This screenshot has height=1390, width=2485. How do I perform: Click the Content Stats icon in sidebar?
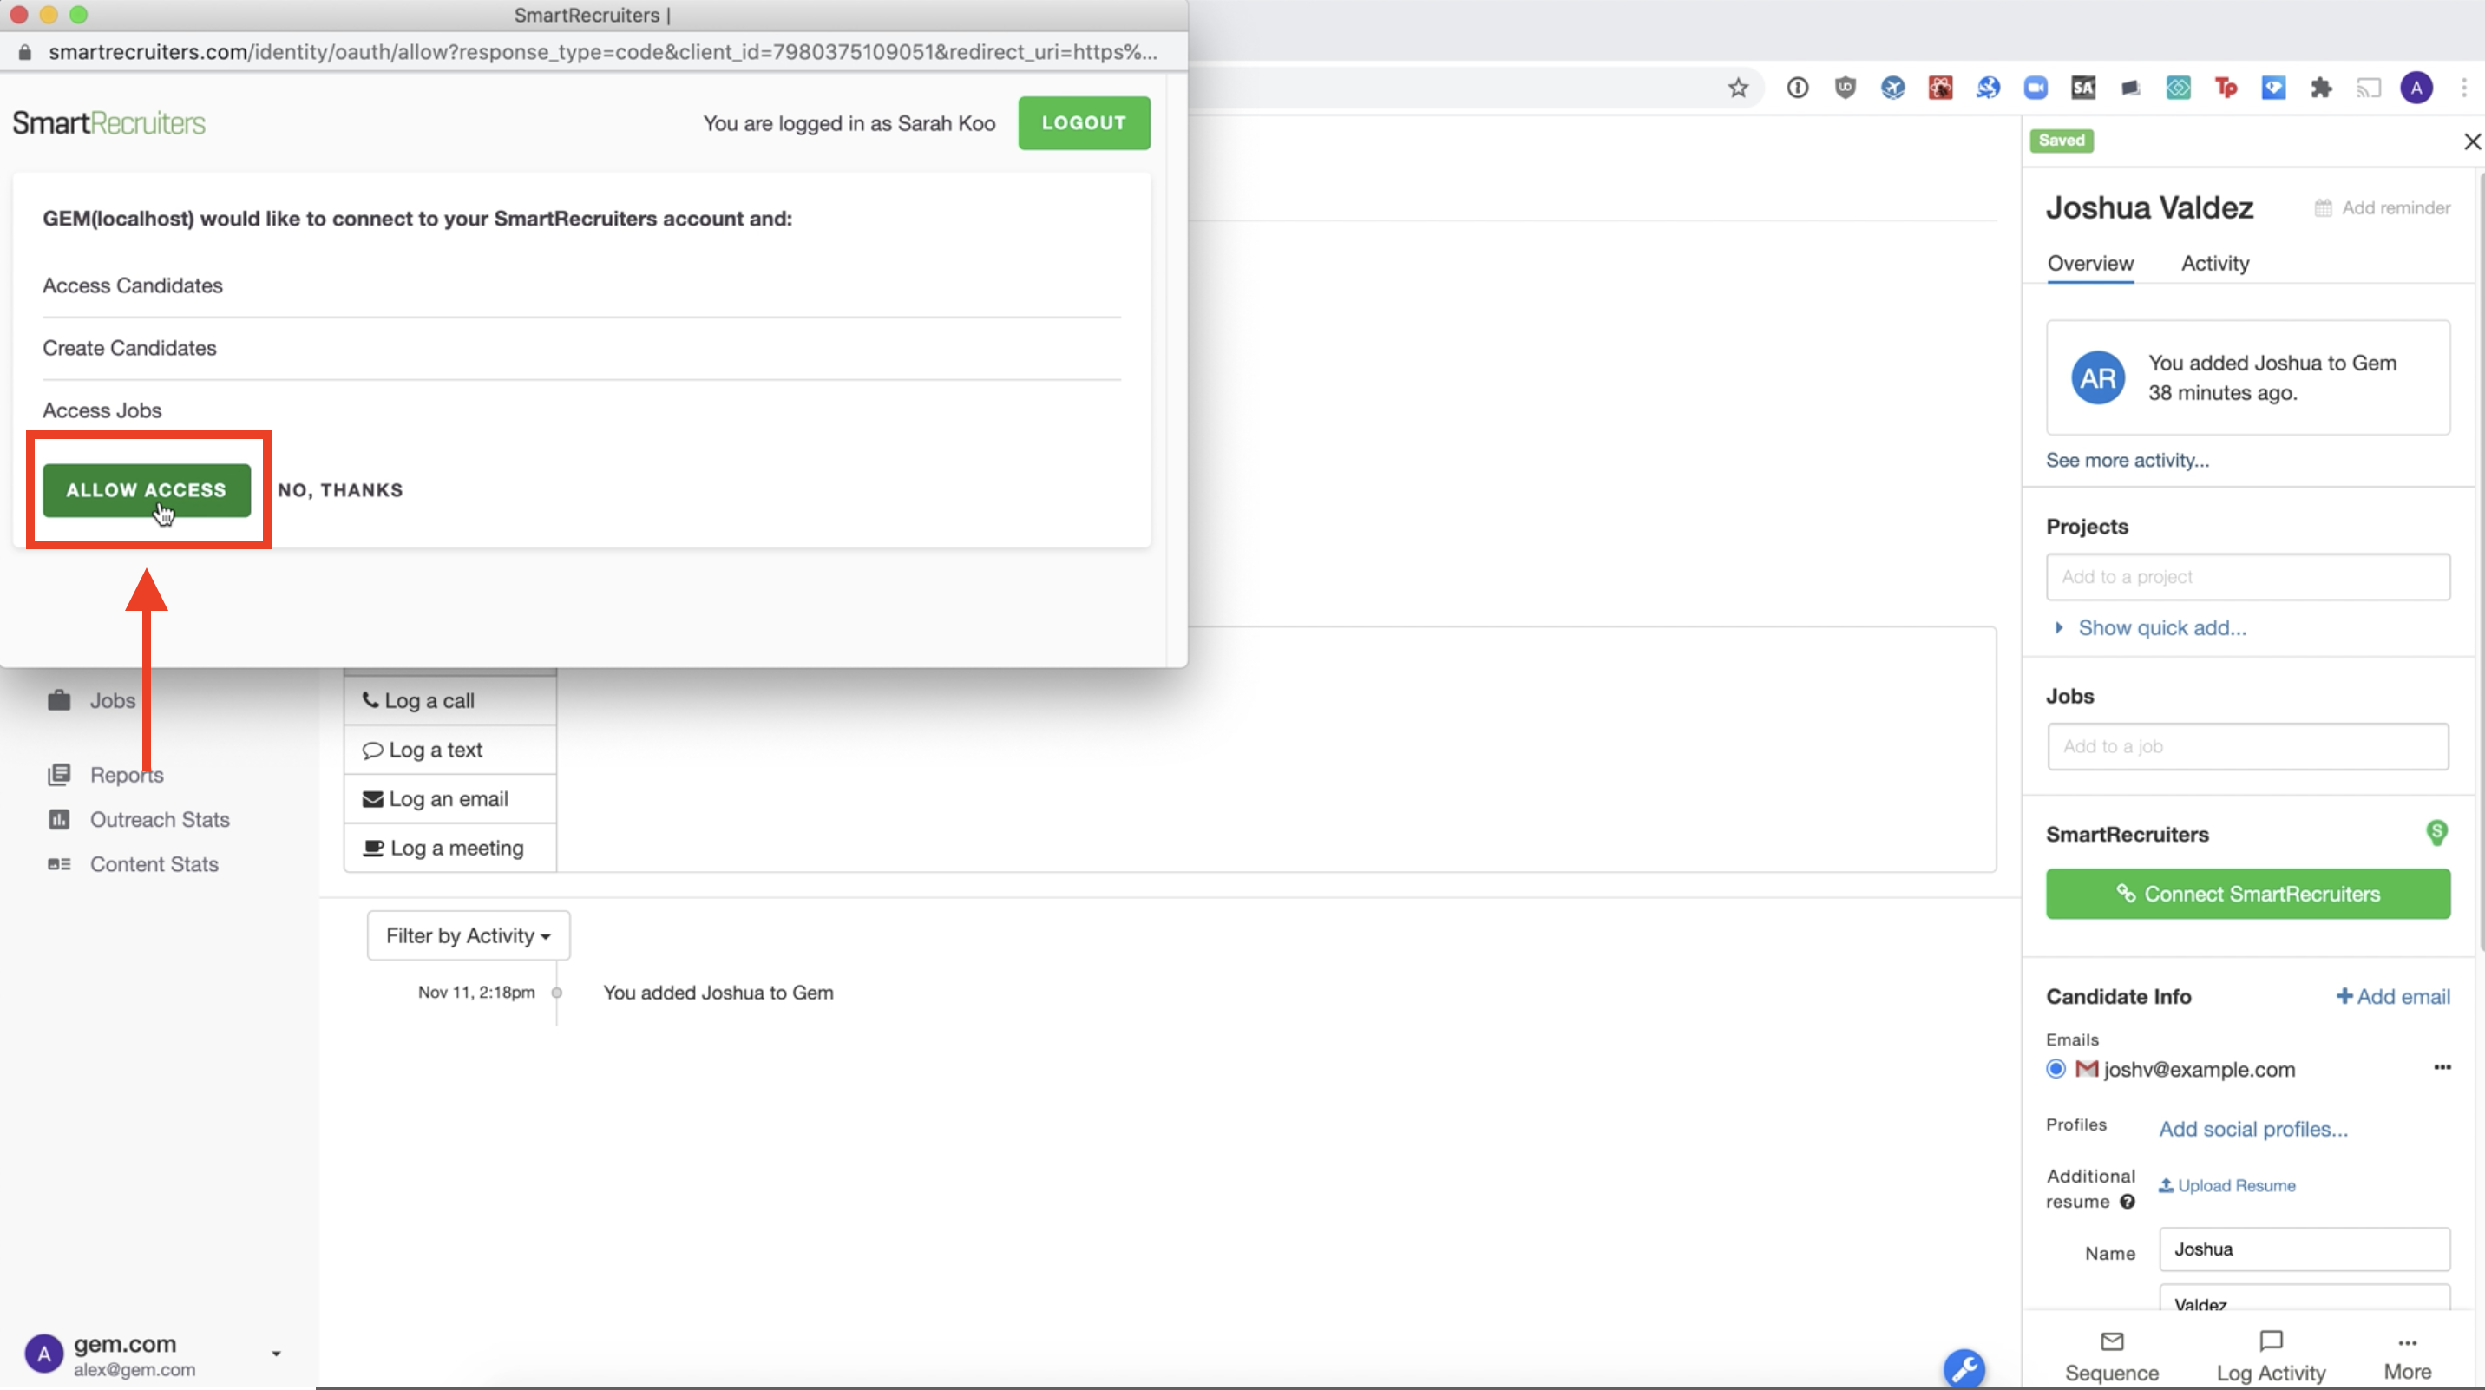point(59,864)
